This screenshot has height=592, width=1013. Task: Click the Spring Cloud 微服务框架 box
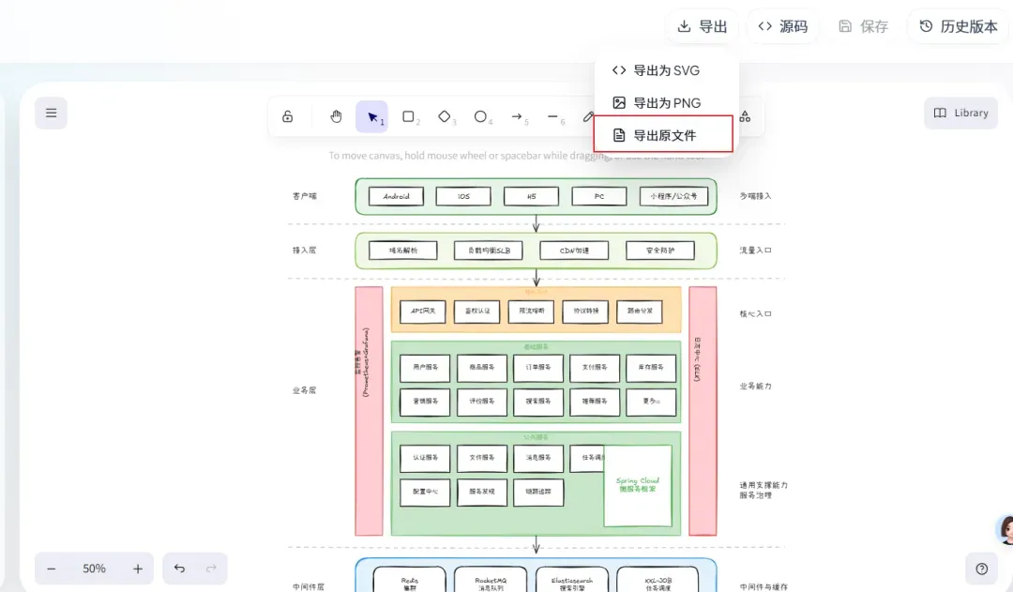(638, 485)
